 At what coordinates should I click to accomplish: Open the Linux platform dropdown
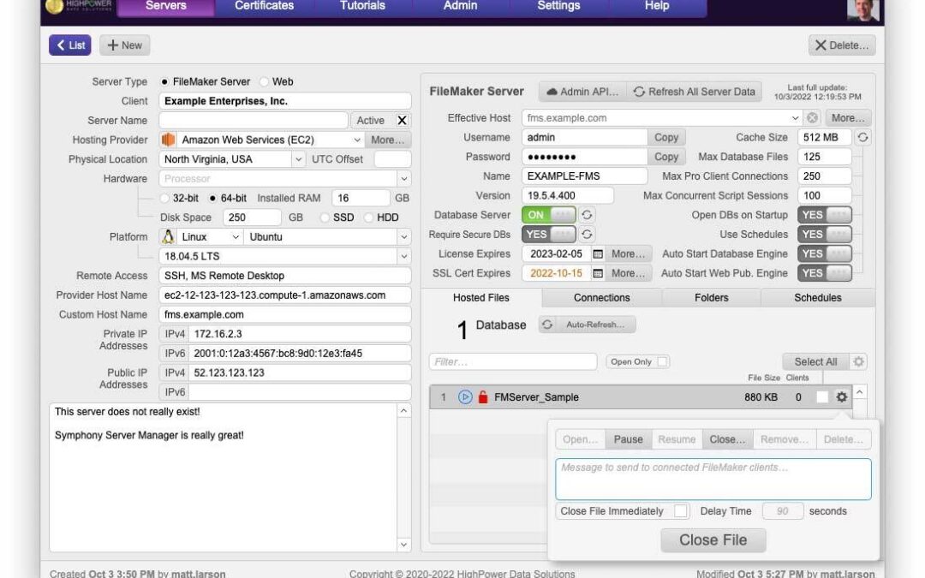click(x=236, y=237)
